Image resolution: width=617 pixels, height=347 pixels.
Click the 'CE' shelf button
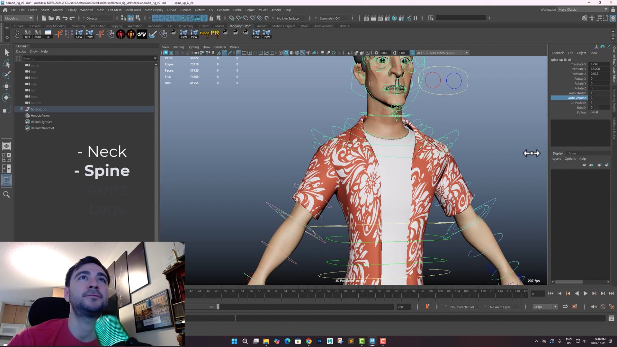click(x=48, y=34)
